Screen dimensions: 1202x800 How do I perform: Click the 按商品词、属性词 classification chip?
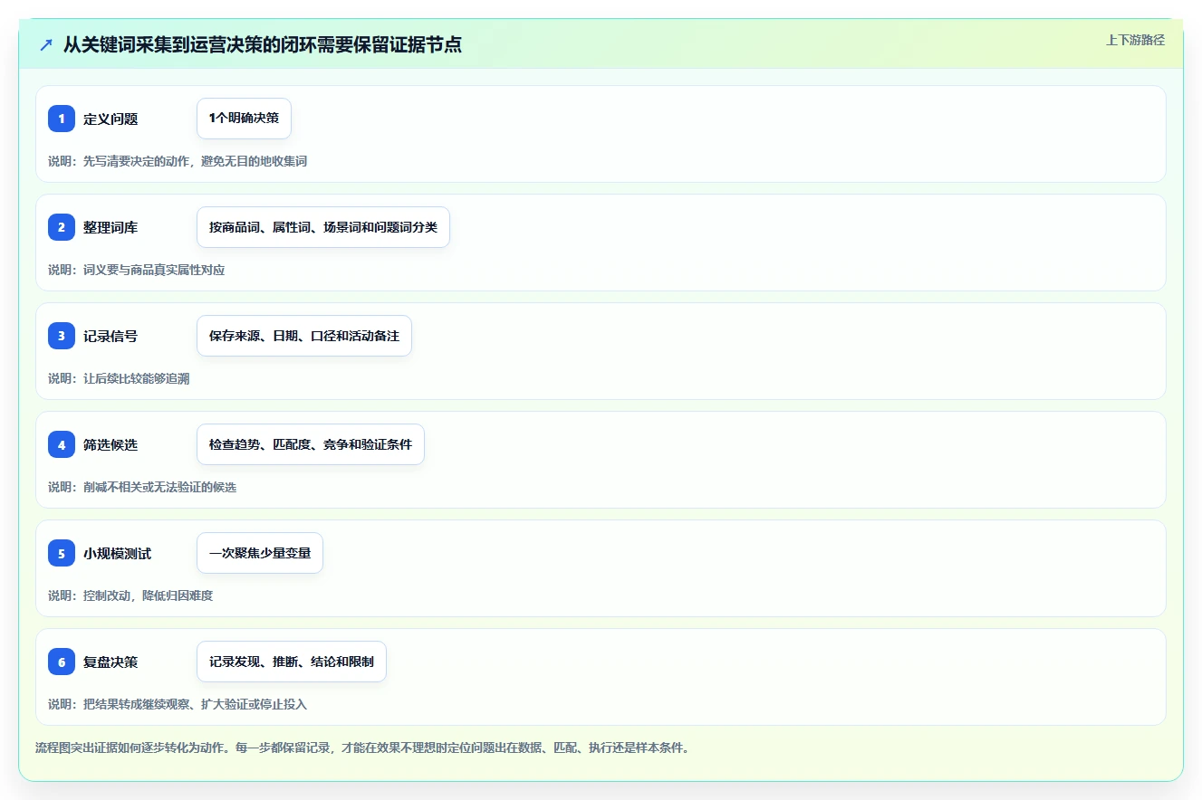323,227
